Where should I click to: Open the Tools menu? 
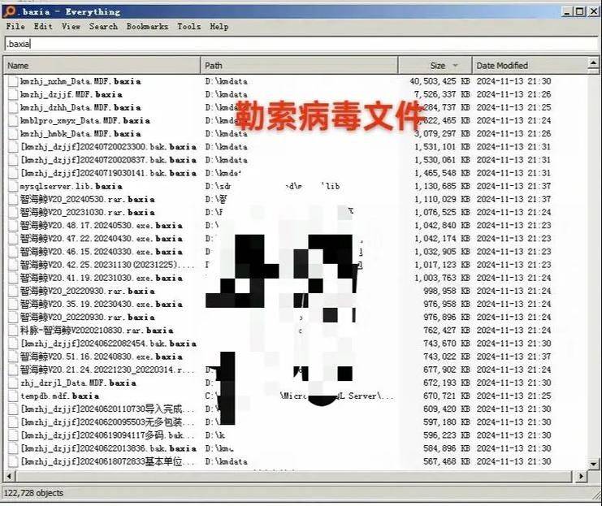(x=189, y=27)
